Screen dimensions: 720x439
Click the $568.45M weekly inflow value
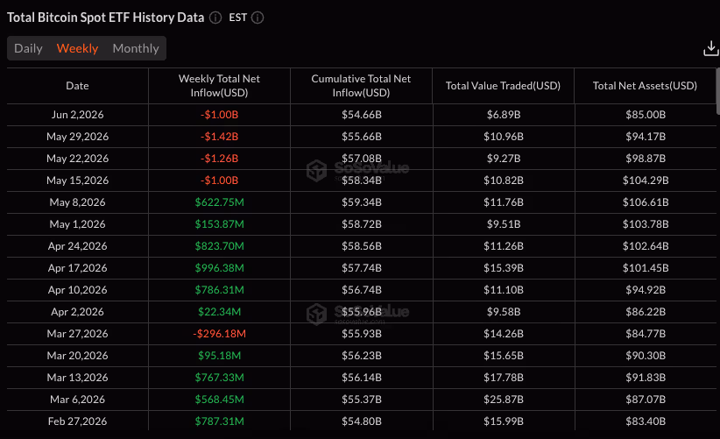point(220,400)
